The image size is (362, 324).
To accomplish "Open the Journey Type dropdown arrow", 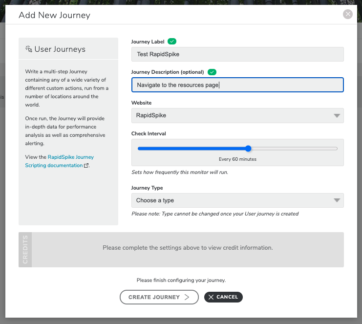I will point(337,200).
